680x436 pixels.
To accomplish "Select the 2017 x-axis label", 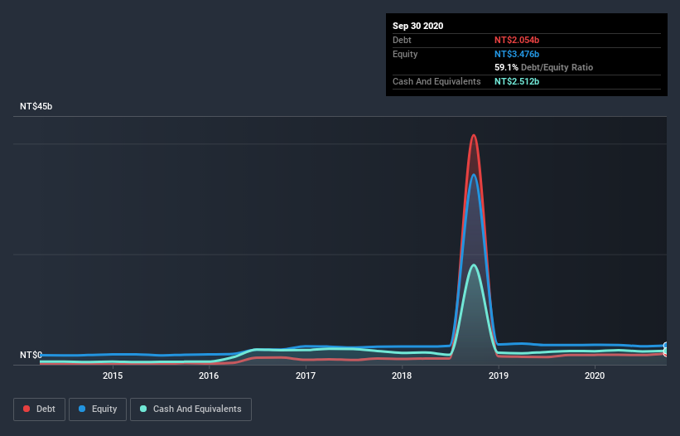I will (x=306, y=375).
